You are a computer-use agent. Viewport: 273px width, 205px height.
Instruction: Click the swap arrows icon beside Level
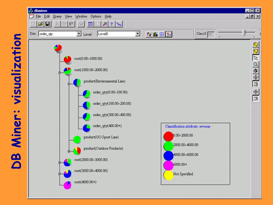(x=149, y=34)
